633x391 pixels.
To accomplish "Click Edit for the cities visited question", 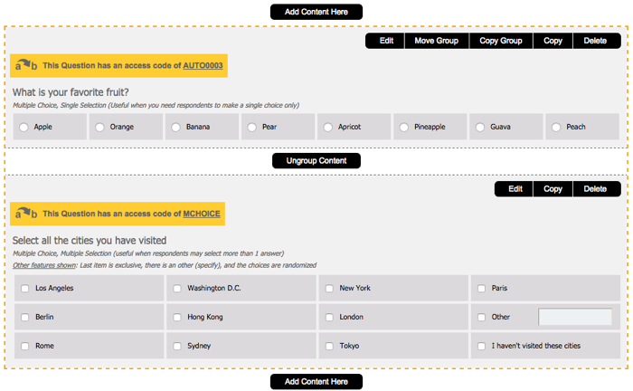I will point(515,189).
